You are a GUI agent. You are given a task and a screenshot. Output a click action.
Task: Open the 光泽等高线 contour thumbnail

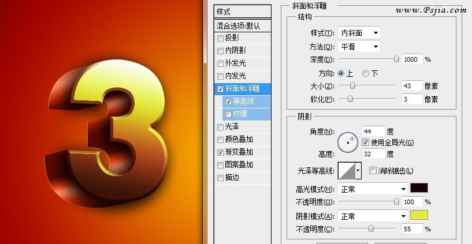coord(347,170)
